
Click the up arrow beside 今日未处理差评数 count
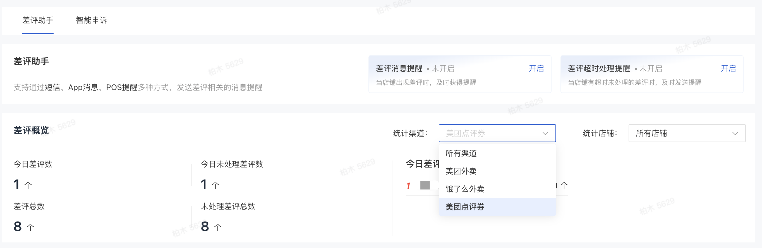pos(215,185)
